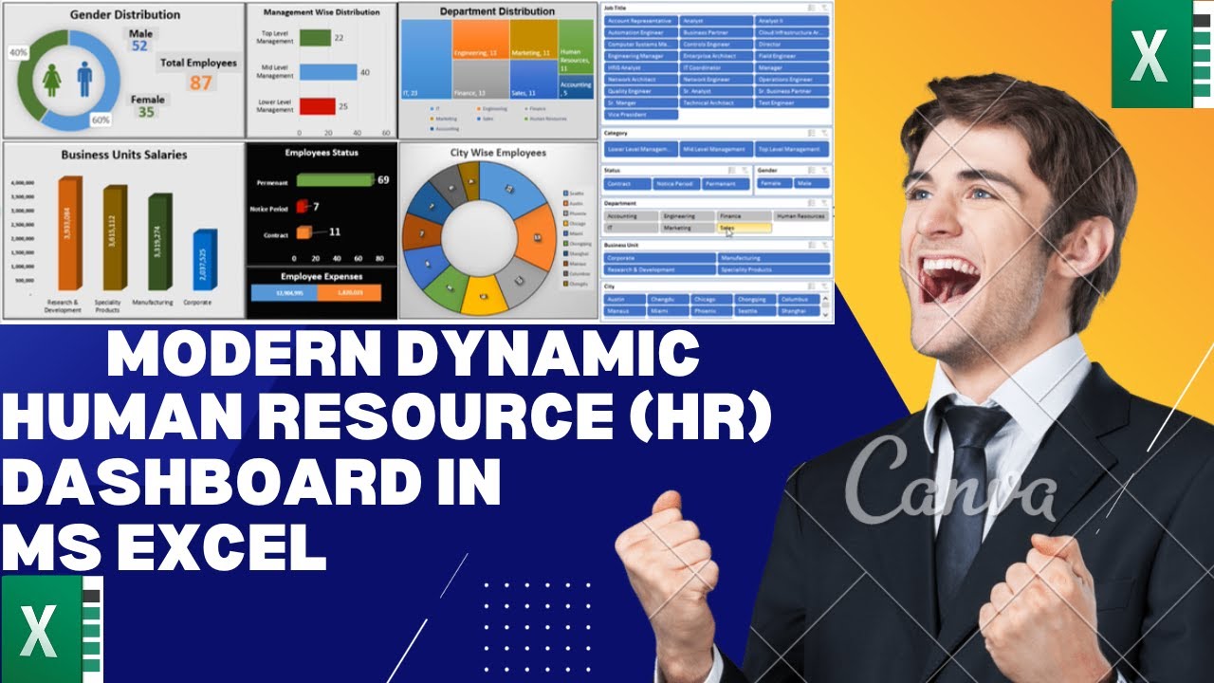The width and height of the screenshot is (1214, 683).
Task: Toggle Multi-Select icon on Job Title slicer
Action: 811,8
